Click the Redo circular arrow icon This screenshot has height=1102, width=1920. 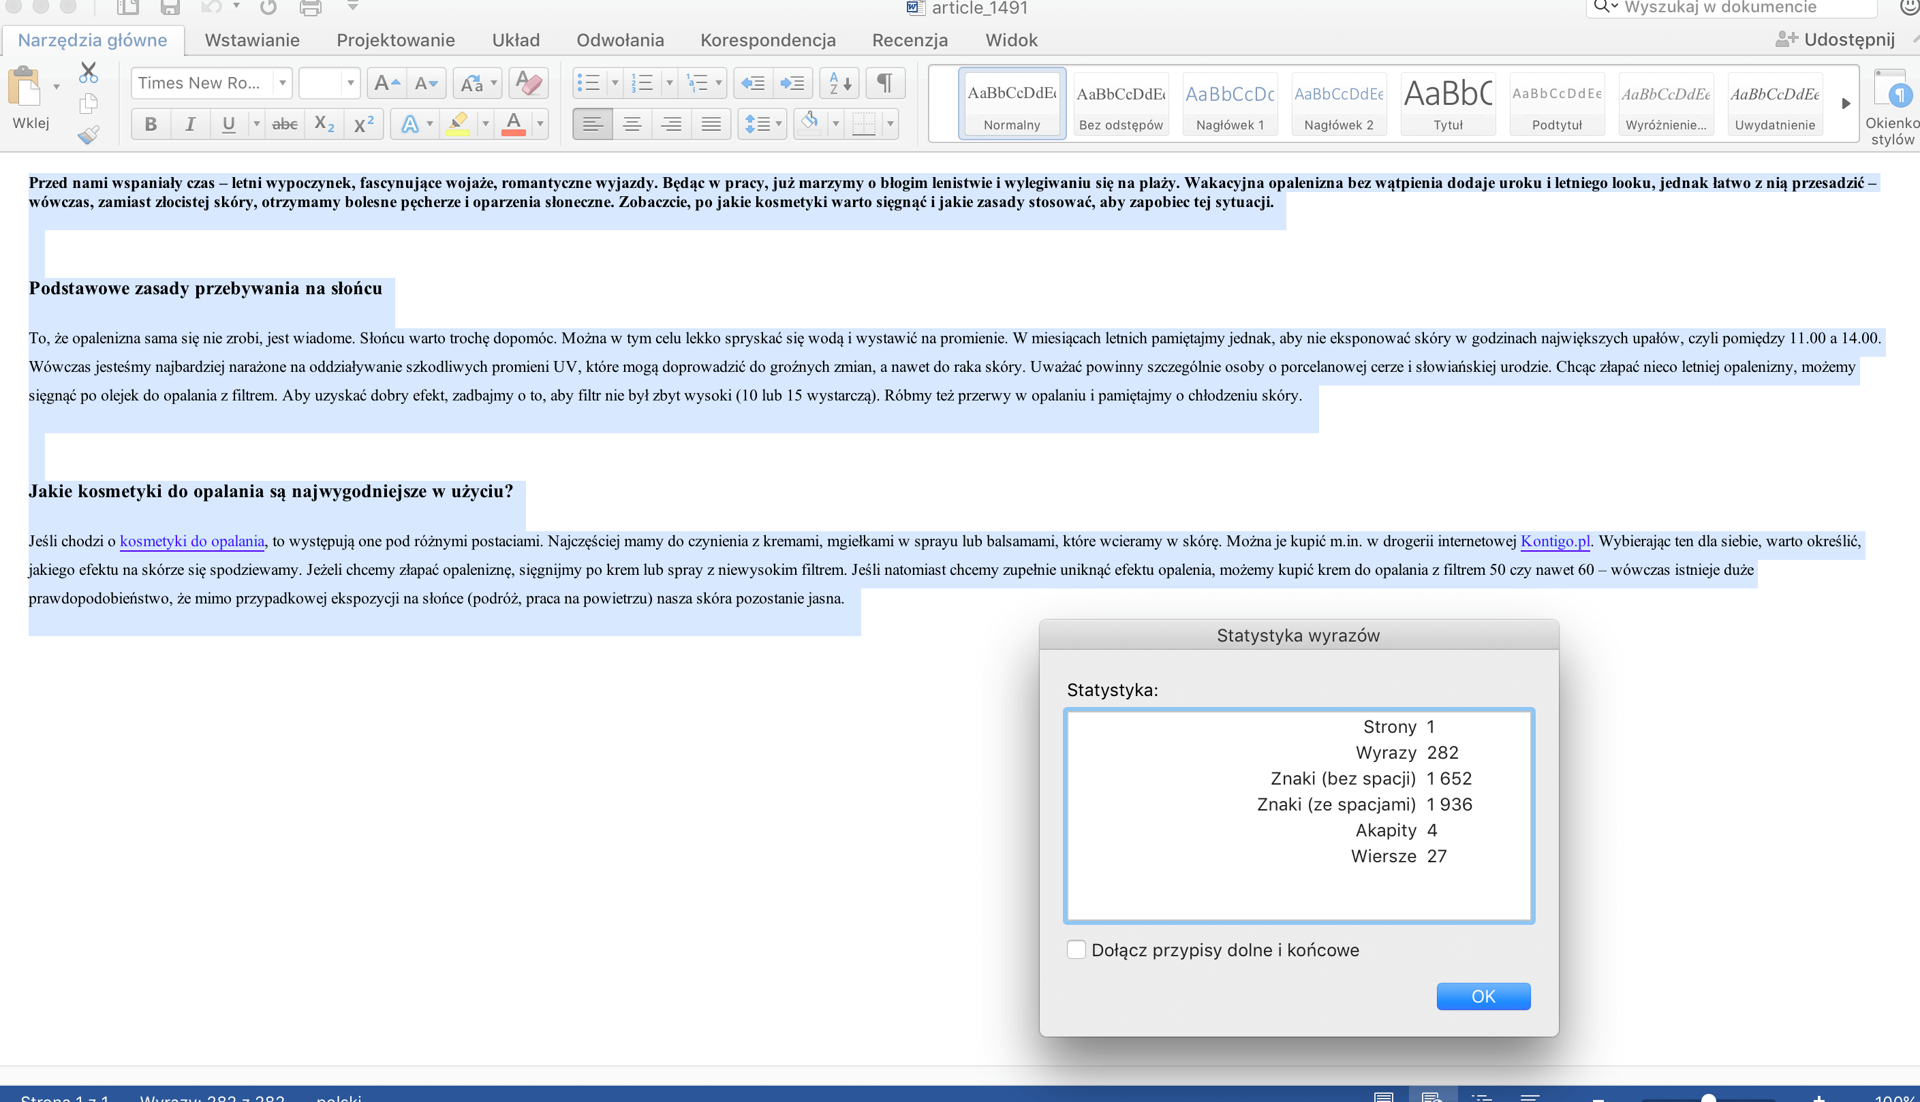268,7
